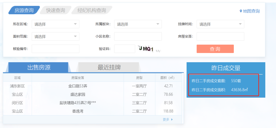Open the 所在区域 dropdown
Viewport: 276px width, 128px height.
coord(55,24)
